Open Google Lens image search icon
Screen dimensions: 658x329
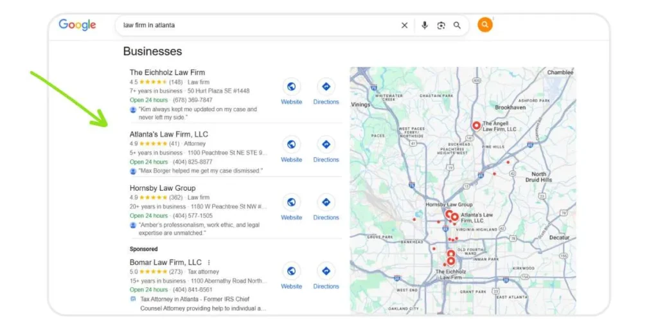[441, 26]
